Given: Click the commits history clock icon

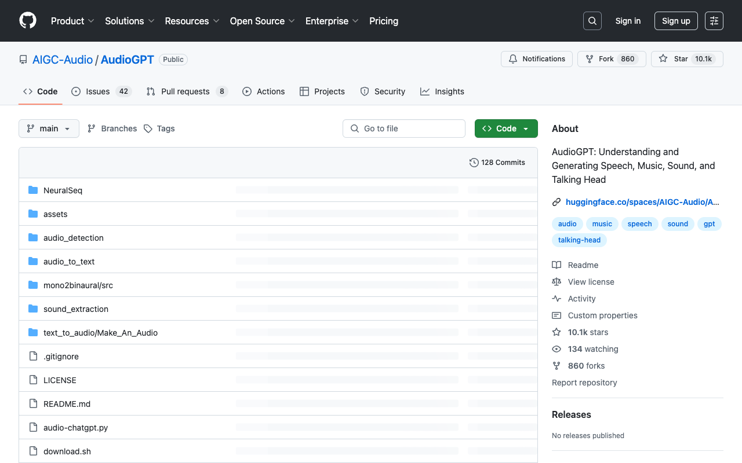Looking at the screenshot, I should click(474, 163).
